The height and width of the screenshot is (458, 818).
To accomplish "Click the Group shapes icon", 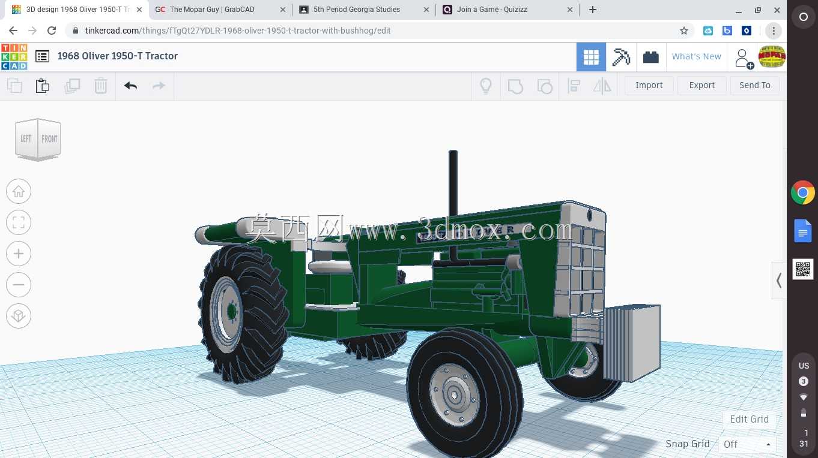I will click(x=515, y=86).
